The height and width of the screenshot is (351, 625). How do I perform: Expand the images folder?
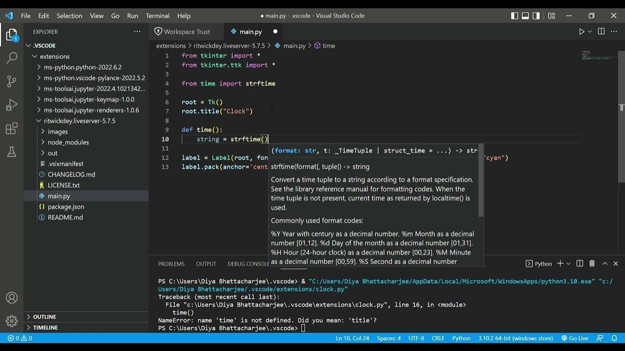coord(86,132)
